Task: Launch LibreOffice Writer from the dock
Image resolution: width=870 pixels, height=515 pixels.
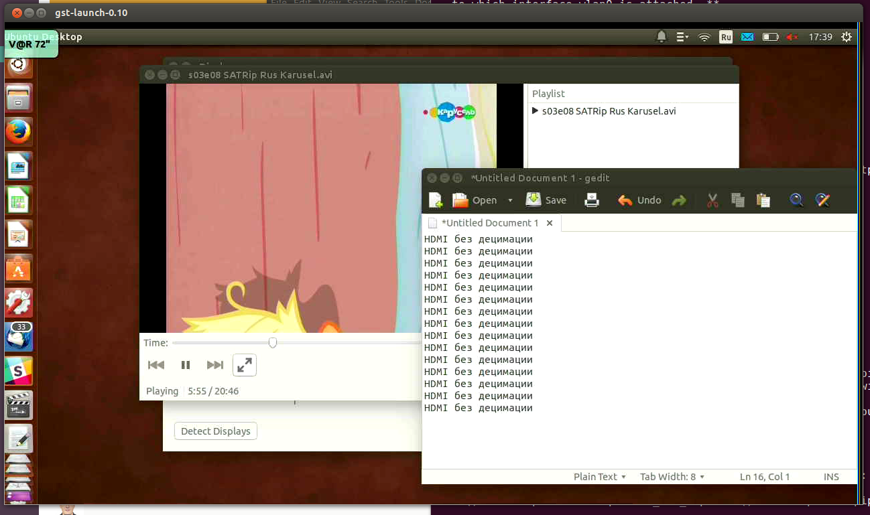Action: pos(18,166)
